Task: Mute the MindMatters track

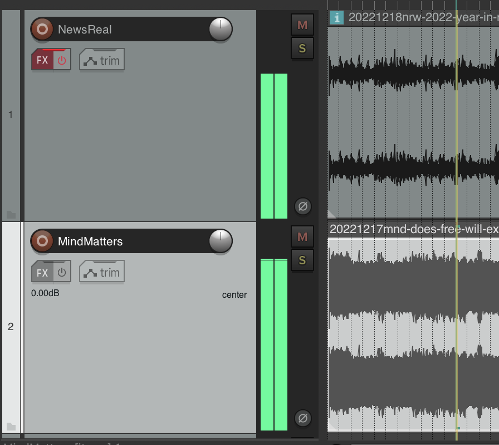Action: point(302,237)
